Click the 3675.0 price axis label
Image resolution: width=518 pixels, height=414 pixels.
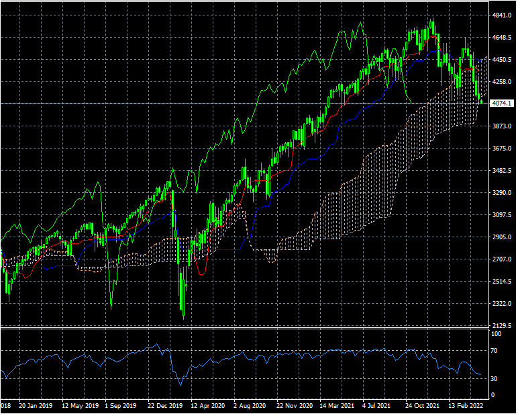tap(501, 149)
